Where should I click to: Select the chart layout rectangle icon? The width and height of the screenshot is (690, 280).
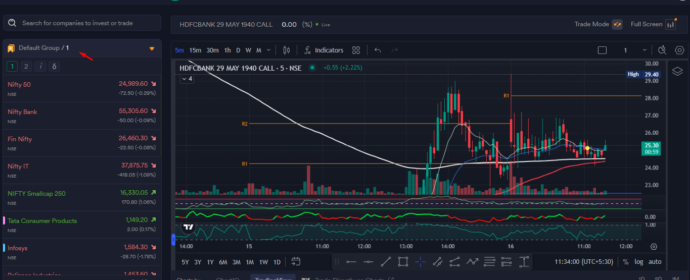click(x=602, y=50)
